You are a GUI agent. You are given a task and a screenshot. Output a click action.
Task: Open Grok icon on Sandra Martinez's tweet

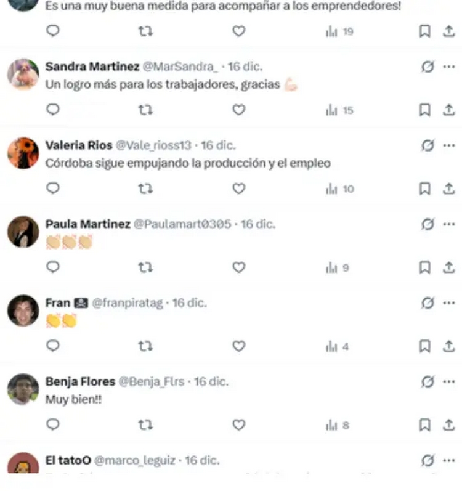tap(428, 67)
